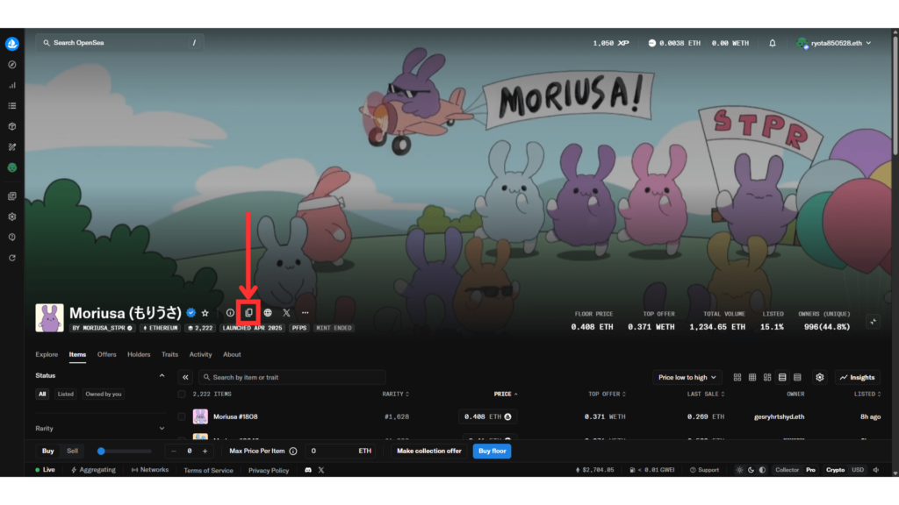The width and height of the screenshot is (899, 505).
Task: Click the Buy floor button
Action: [x=492, y=452]
